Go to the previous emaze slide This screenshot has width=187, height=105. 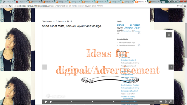click(45, 67)
